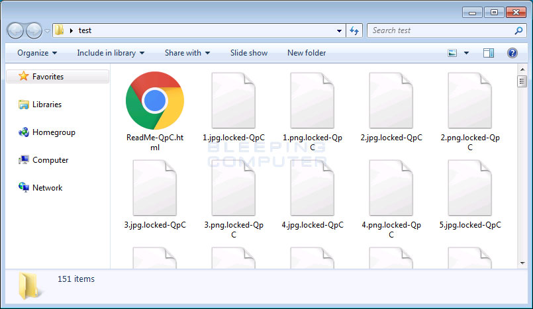The width and height of the screenshot is (533, 309).
Task: Select Libraries in the navigation pane
Action: [x=47, y=105]
